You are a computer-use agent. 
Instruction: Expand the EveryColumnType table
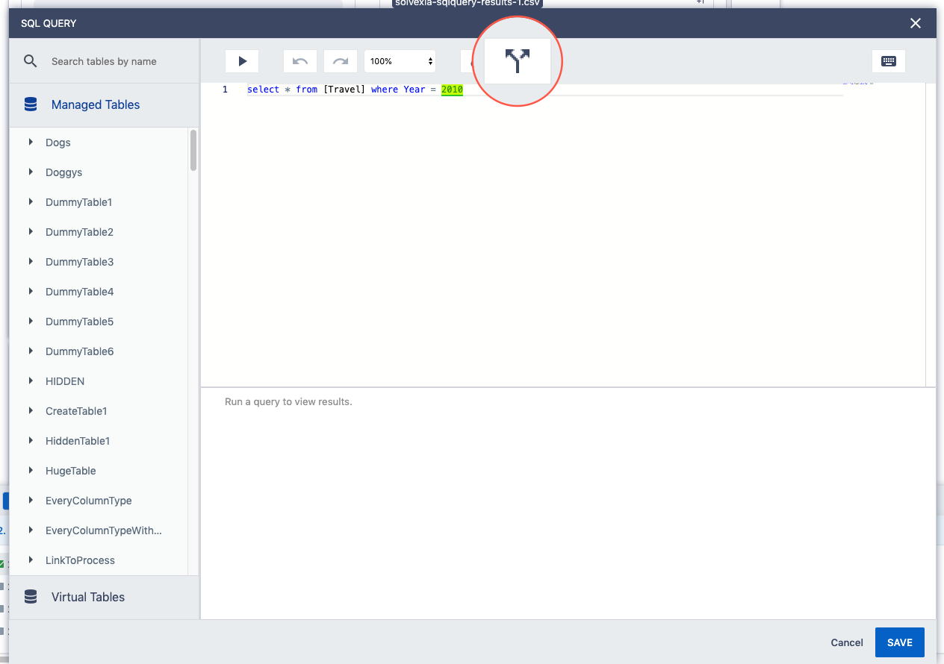coord(31,500)
